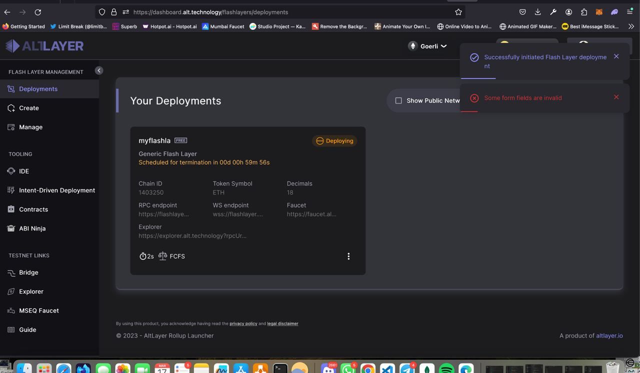
Task: Open the myflashla card three-dot menu
Action: (x=348, y=256)
